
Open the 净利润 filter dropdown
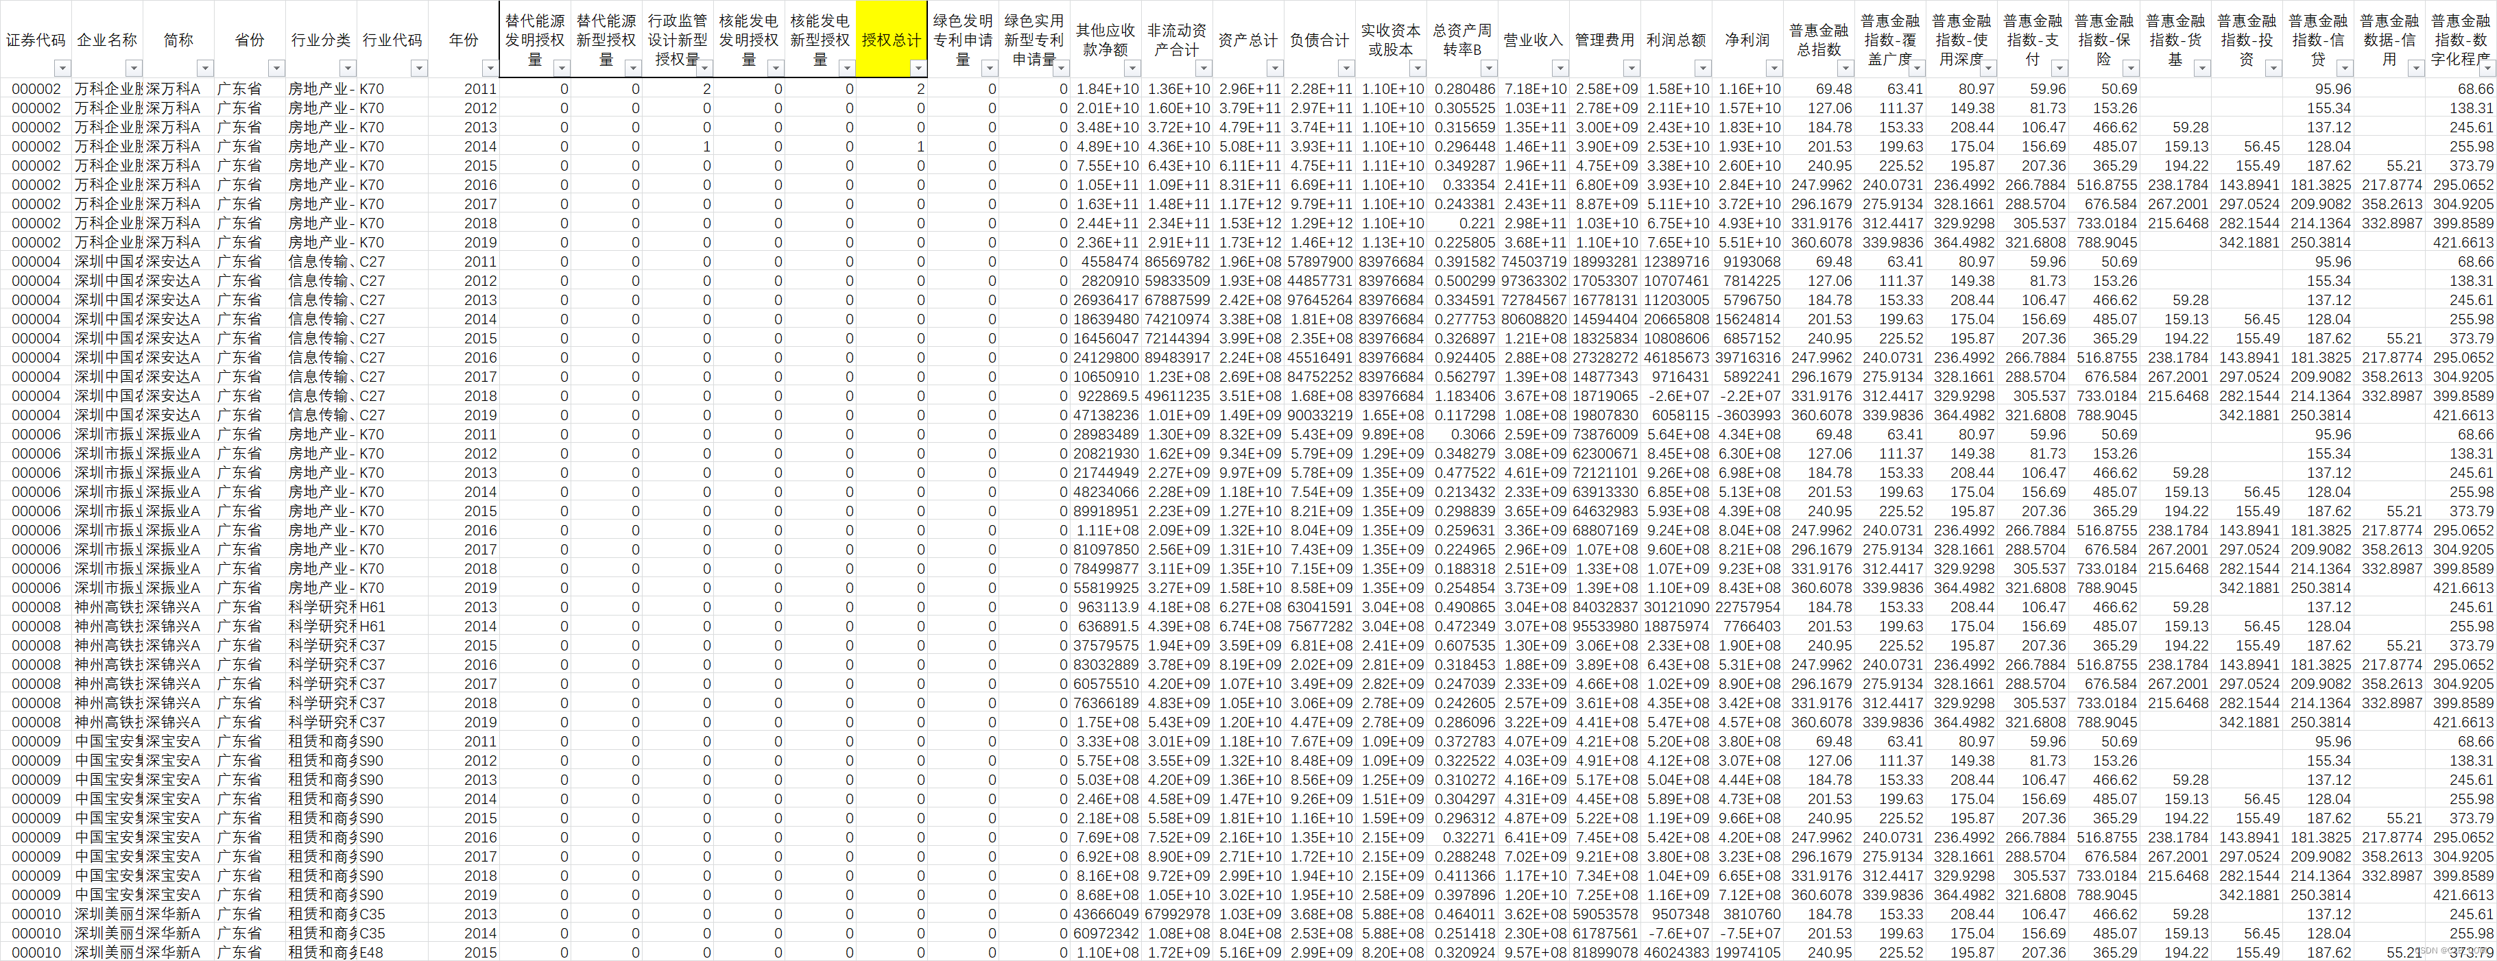tap(1774, 68)
